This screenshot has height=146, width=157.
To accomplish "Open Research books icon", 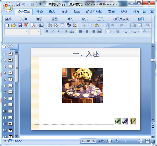I will [x=75, y=25].
